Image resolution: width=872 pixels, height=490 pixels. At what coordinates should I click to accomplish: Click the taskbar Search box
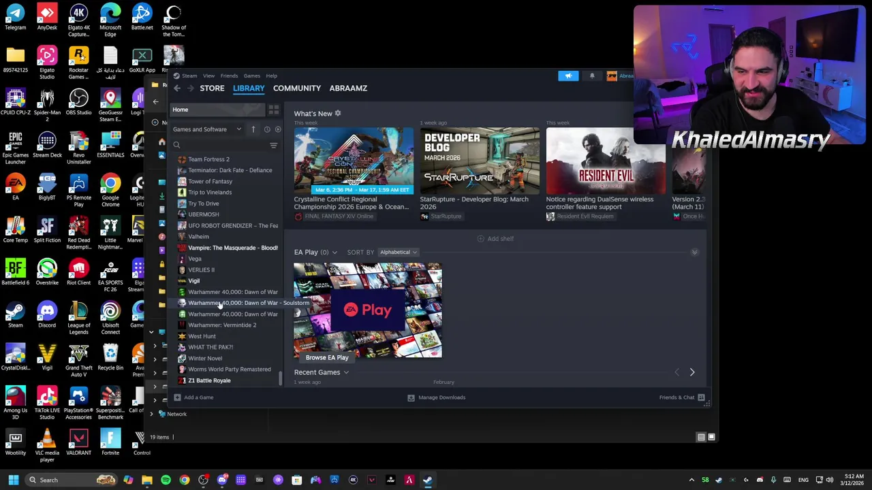pyautogui.click(x=72, y=480)
